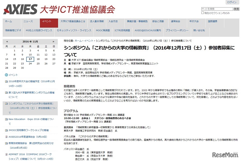Click the AXIES logo icon
Screen dimensions: 242x161
19,8
